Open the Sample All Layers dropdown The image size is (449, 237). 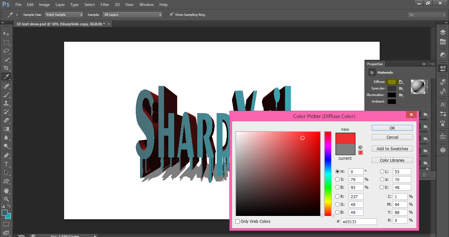coord(132,15)
